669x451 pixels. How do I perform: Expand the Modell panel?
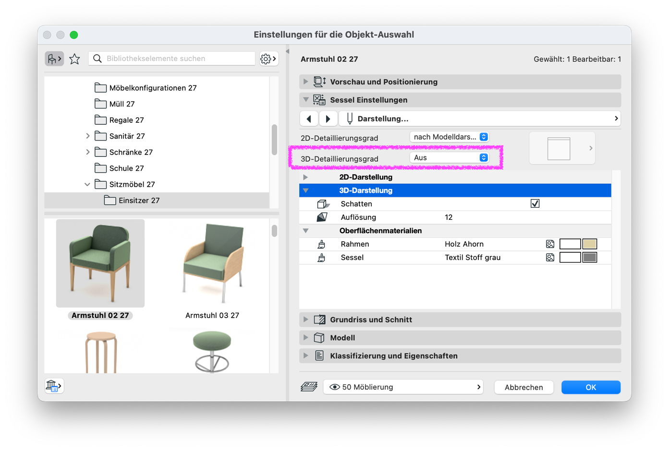click(x=306, y=338)
